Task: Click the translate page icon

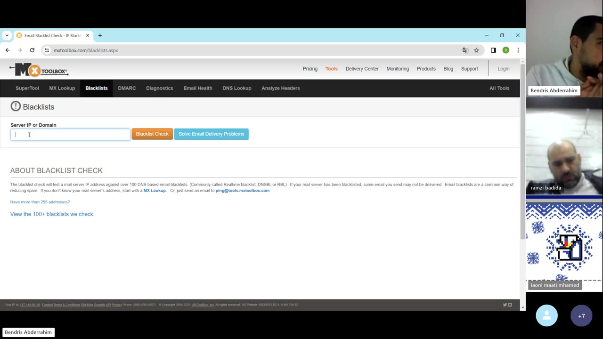Action: coord(465,50)
